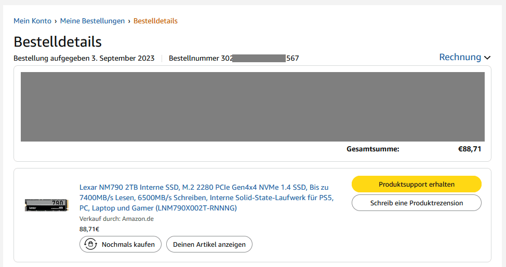
Task: Click Deinen Artikel anzeigen button
Action: pyautogui.click(x=209, y=244)
